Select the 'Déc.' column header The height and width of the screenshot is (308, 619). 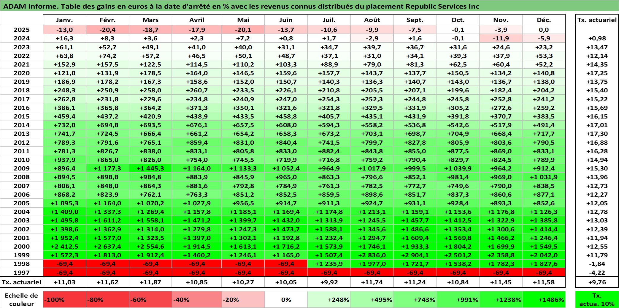point(544,20)
